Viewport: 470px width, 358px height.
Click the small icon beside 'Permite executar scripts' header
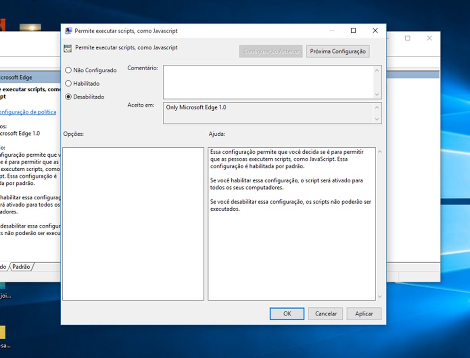[67, 47]
